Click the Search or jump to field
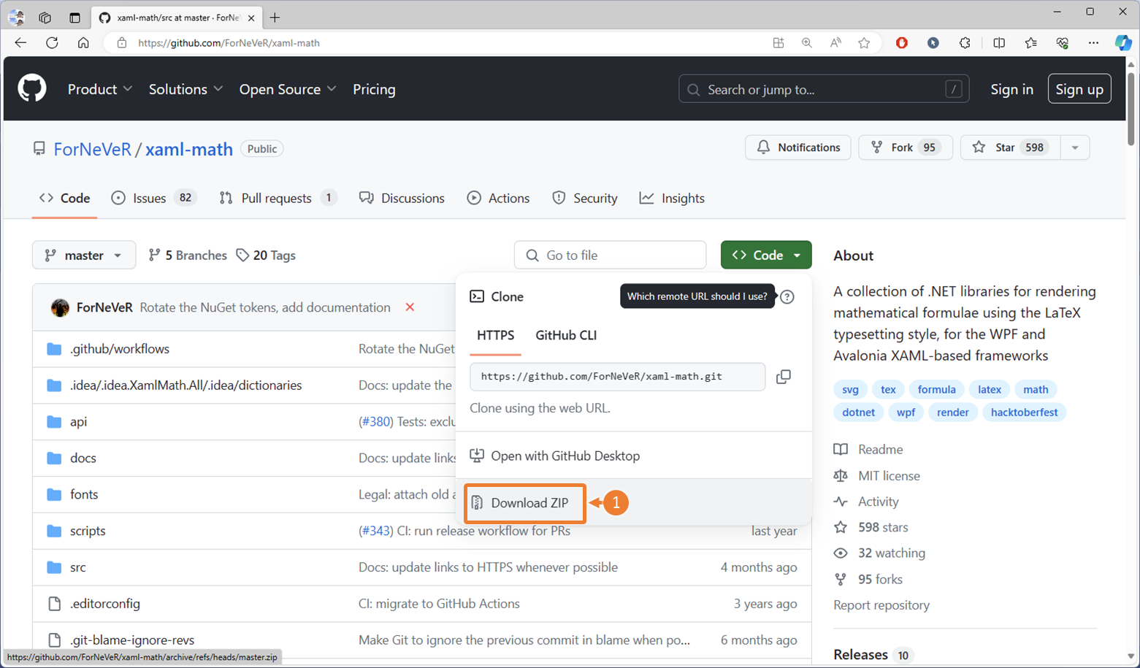The height and width of the screenshot is (668, 1140). coord(824,89)
